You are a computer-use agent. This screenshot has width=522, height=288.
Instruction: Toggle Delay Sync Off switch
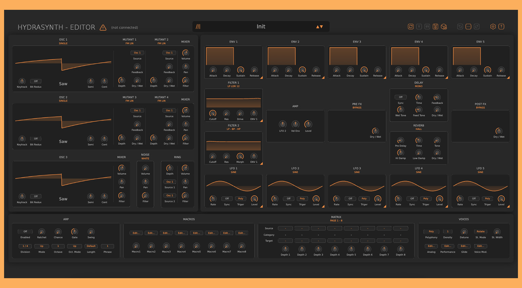(x=401, y=97)
